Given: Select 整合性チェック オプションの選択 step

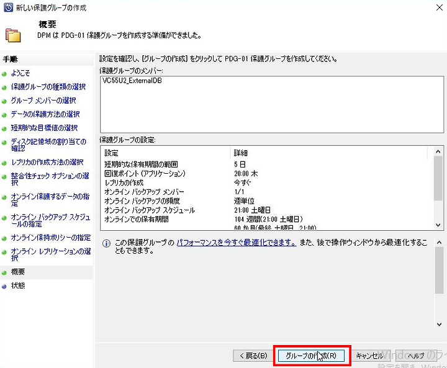Looking at the screenshot, I should click(x=50, y=179).
